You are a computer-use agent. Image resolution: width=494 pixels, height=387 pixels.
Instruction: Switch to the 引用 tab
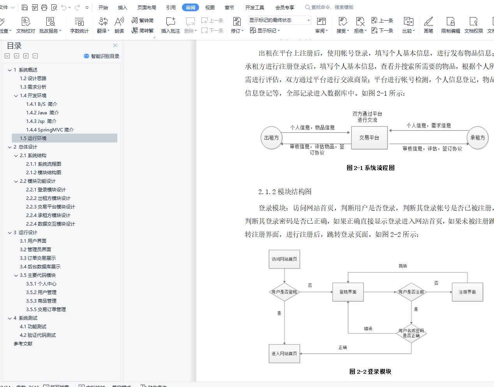coord(171,7)
